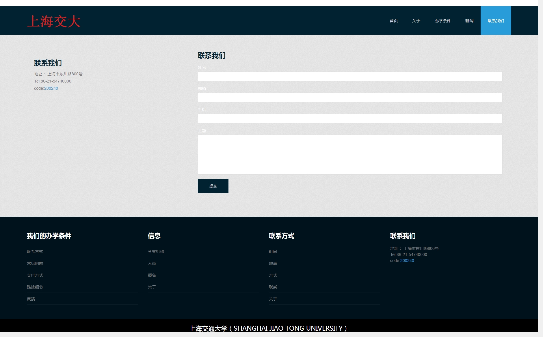This screenshot has width=543, height=337.
Task: Focus the 姓名 name input field
Action: 350,76
